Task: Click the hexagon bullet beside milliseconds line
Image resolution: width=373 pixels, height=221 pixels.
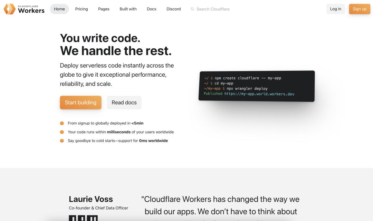Action: click(62, 132)
